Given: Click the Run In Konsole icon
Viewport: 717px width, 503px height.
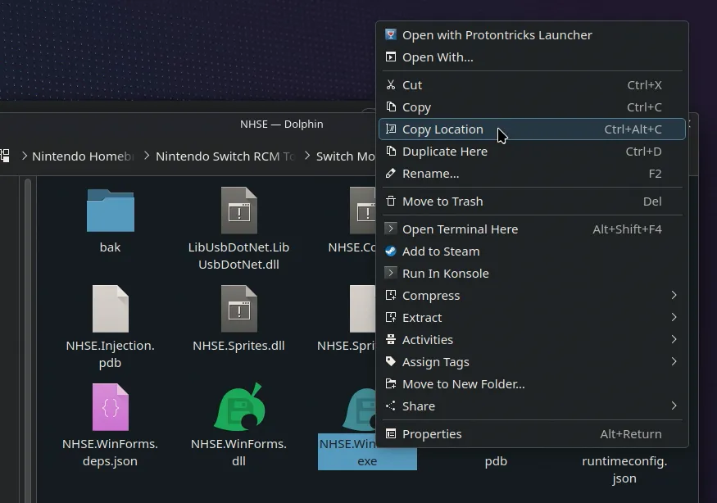Looking at the screenshot, I should [x=391, y=273].
